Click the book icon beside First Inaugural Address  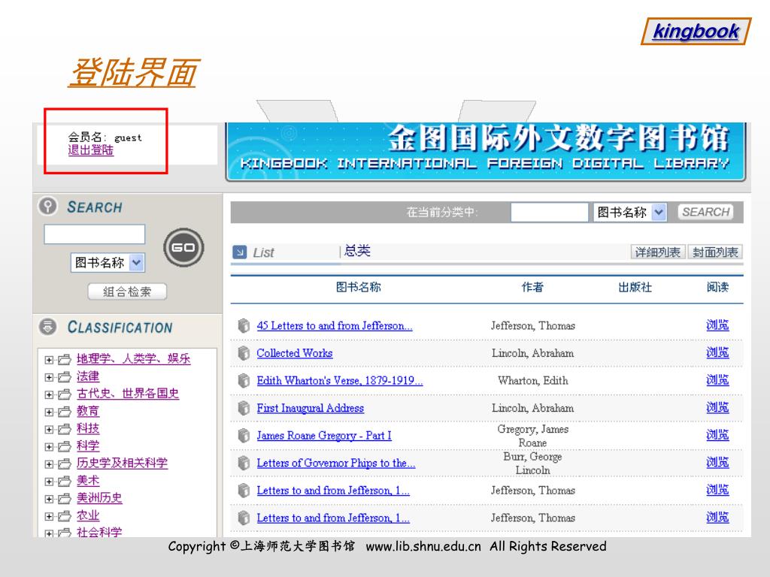tap(244, 408)
